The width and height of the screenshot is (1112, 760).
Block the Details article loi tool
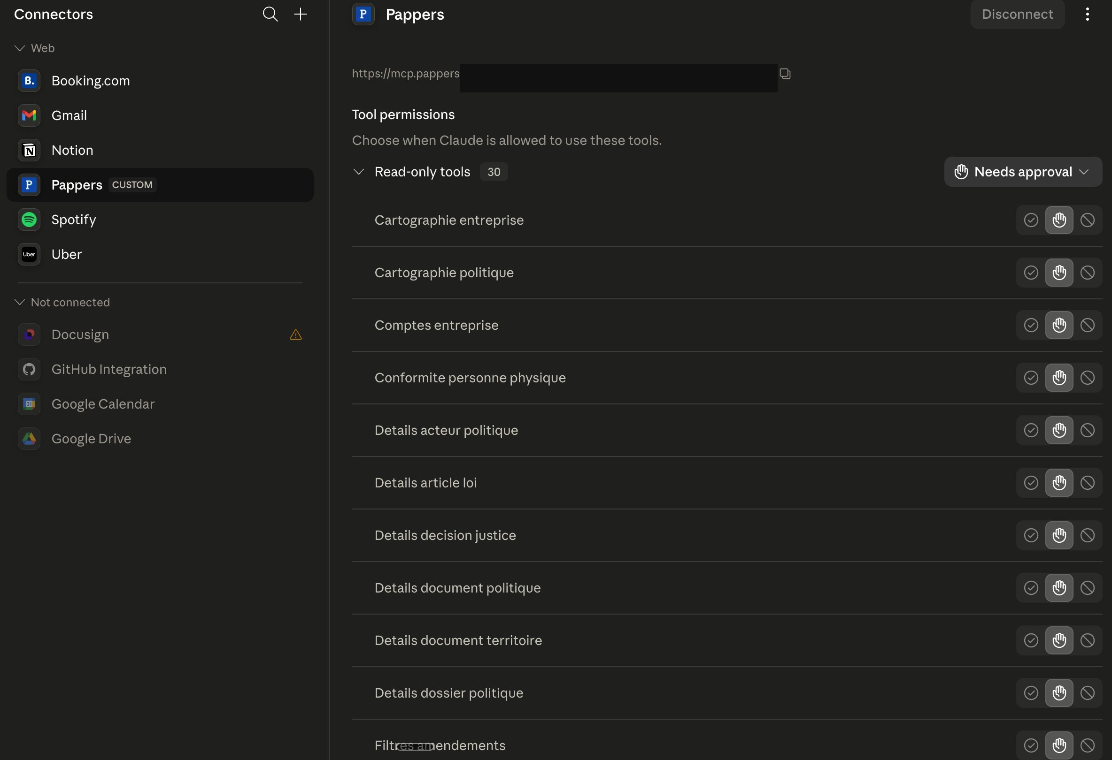1087,483
